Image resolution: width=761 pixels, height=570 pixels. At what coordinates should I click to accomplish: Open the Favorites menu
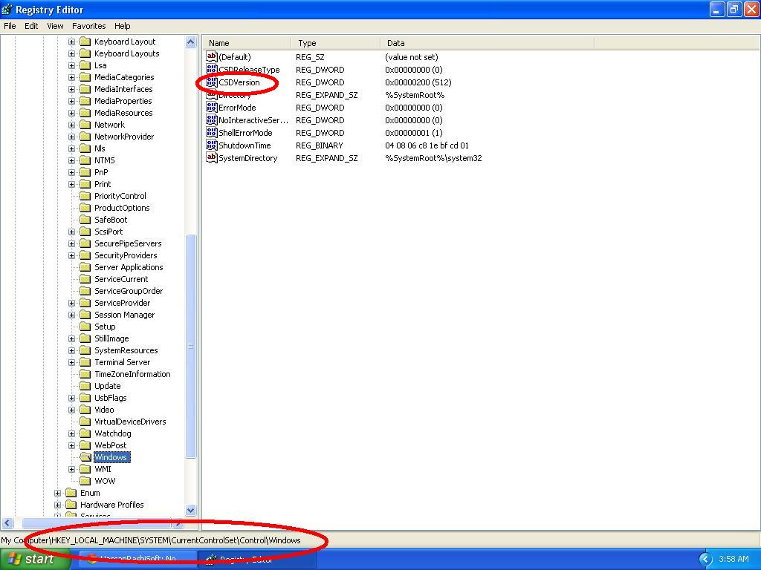(89, 26)
